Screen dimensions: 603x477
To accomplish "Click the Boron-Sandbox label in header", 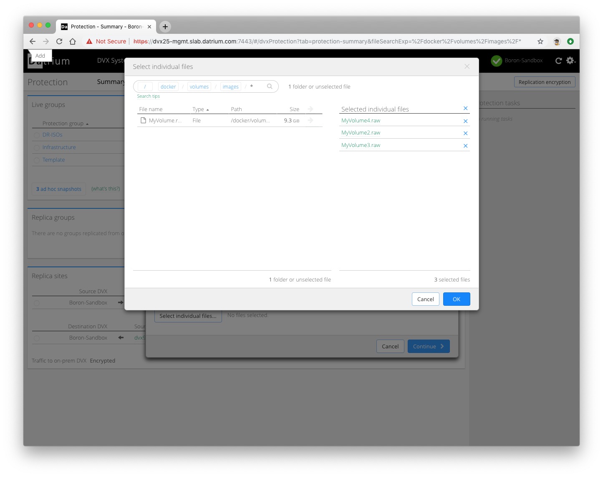I will [523, 61].
